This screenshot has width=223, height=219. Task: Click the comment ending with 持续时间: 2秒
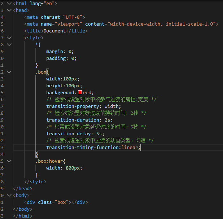point(96,113)
